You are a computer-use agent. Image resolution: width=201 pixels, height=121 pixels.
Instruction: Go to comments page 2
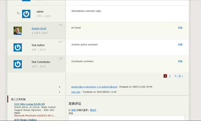pyautogui.click(x=170, y=76)
